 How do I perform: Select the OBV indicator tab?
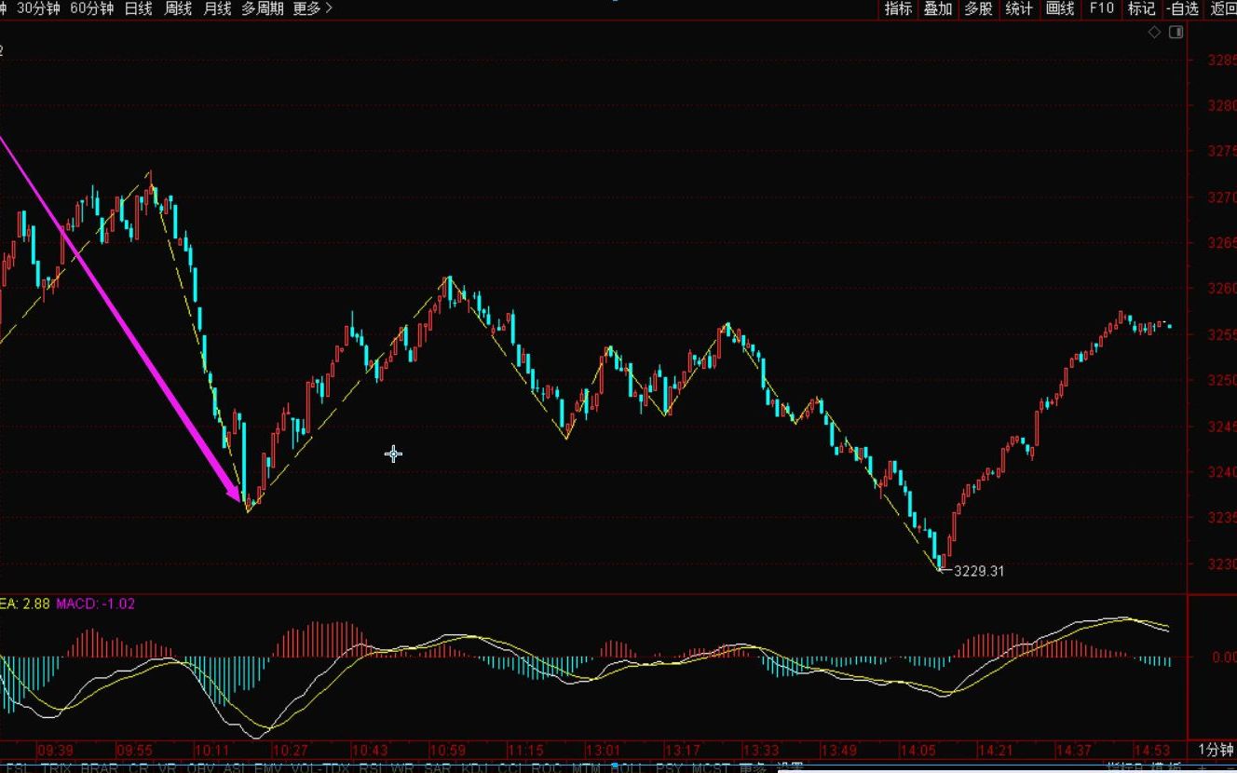click(201, 768)
